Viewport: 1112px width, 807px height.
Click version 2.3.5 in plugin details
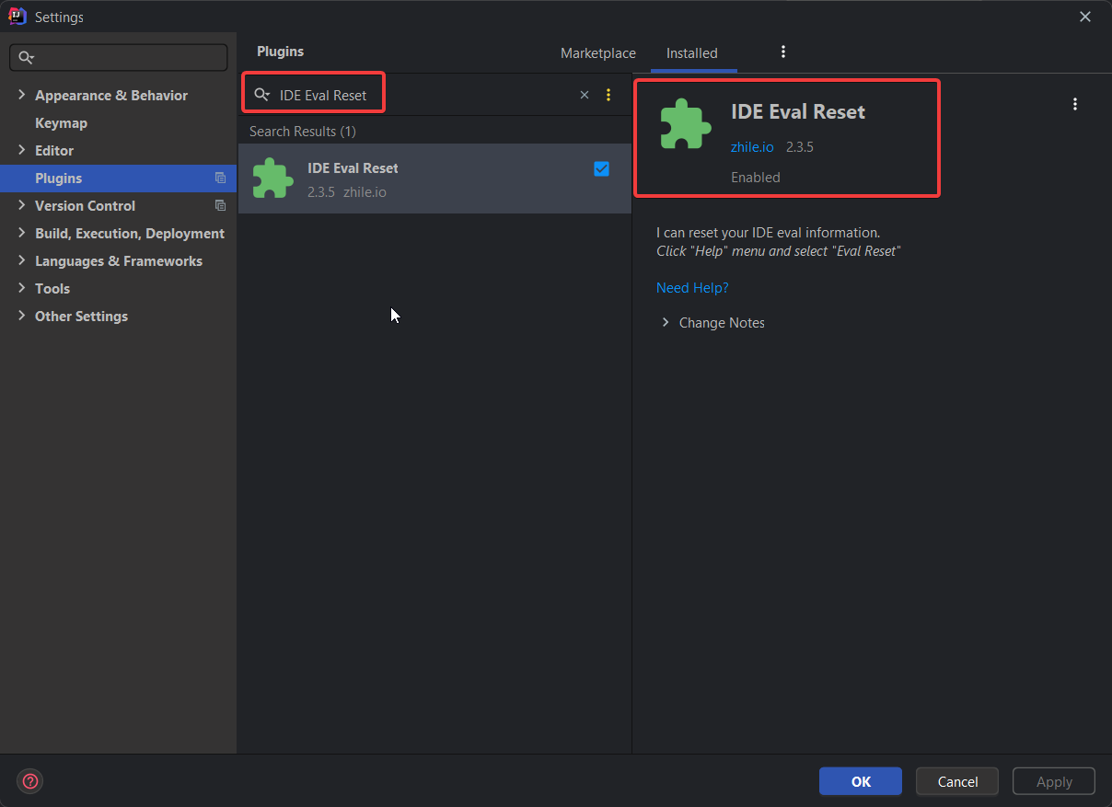pos(800,146)
